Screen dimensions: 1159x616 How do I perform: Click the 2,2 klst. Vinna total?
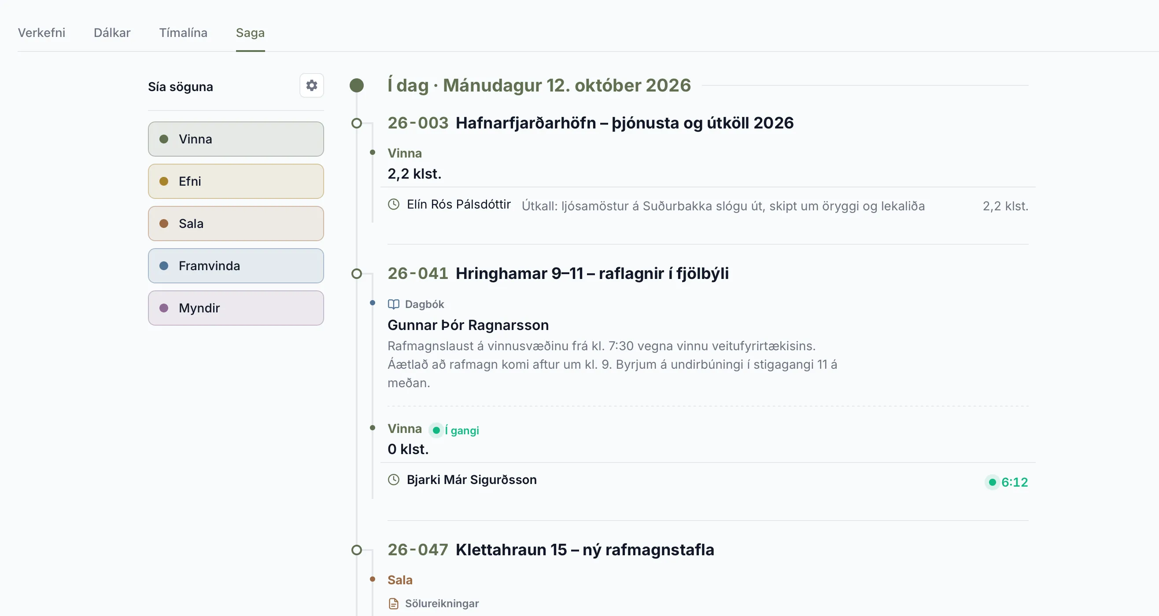click(414, 173)
